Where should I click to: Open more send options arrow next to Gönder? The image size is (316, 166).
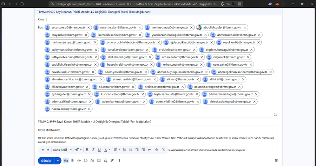pos(58,161)
